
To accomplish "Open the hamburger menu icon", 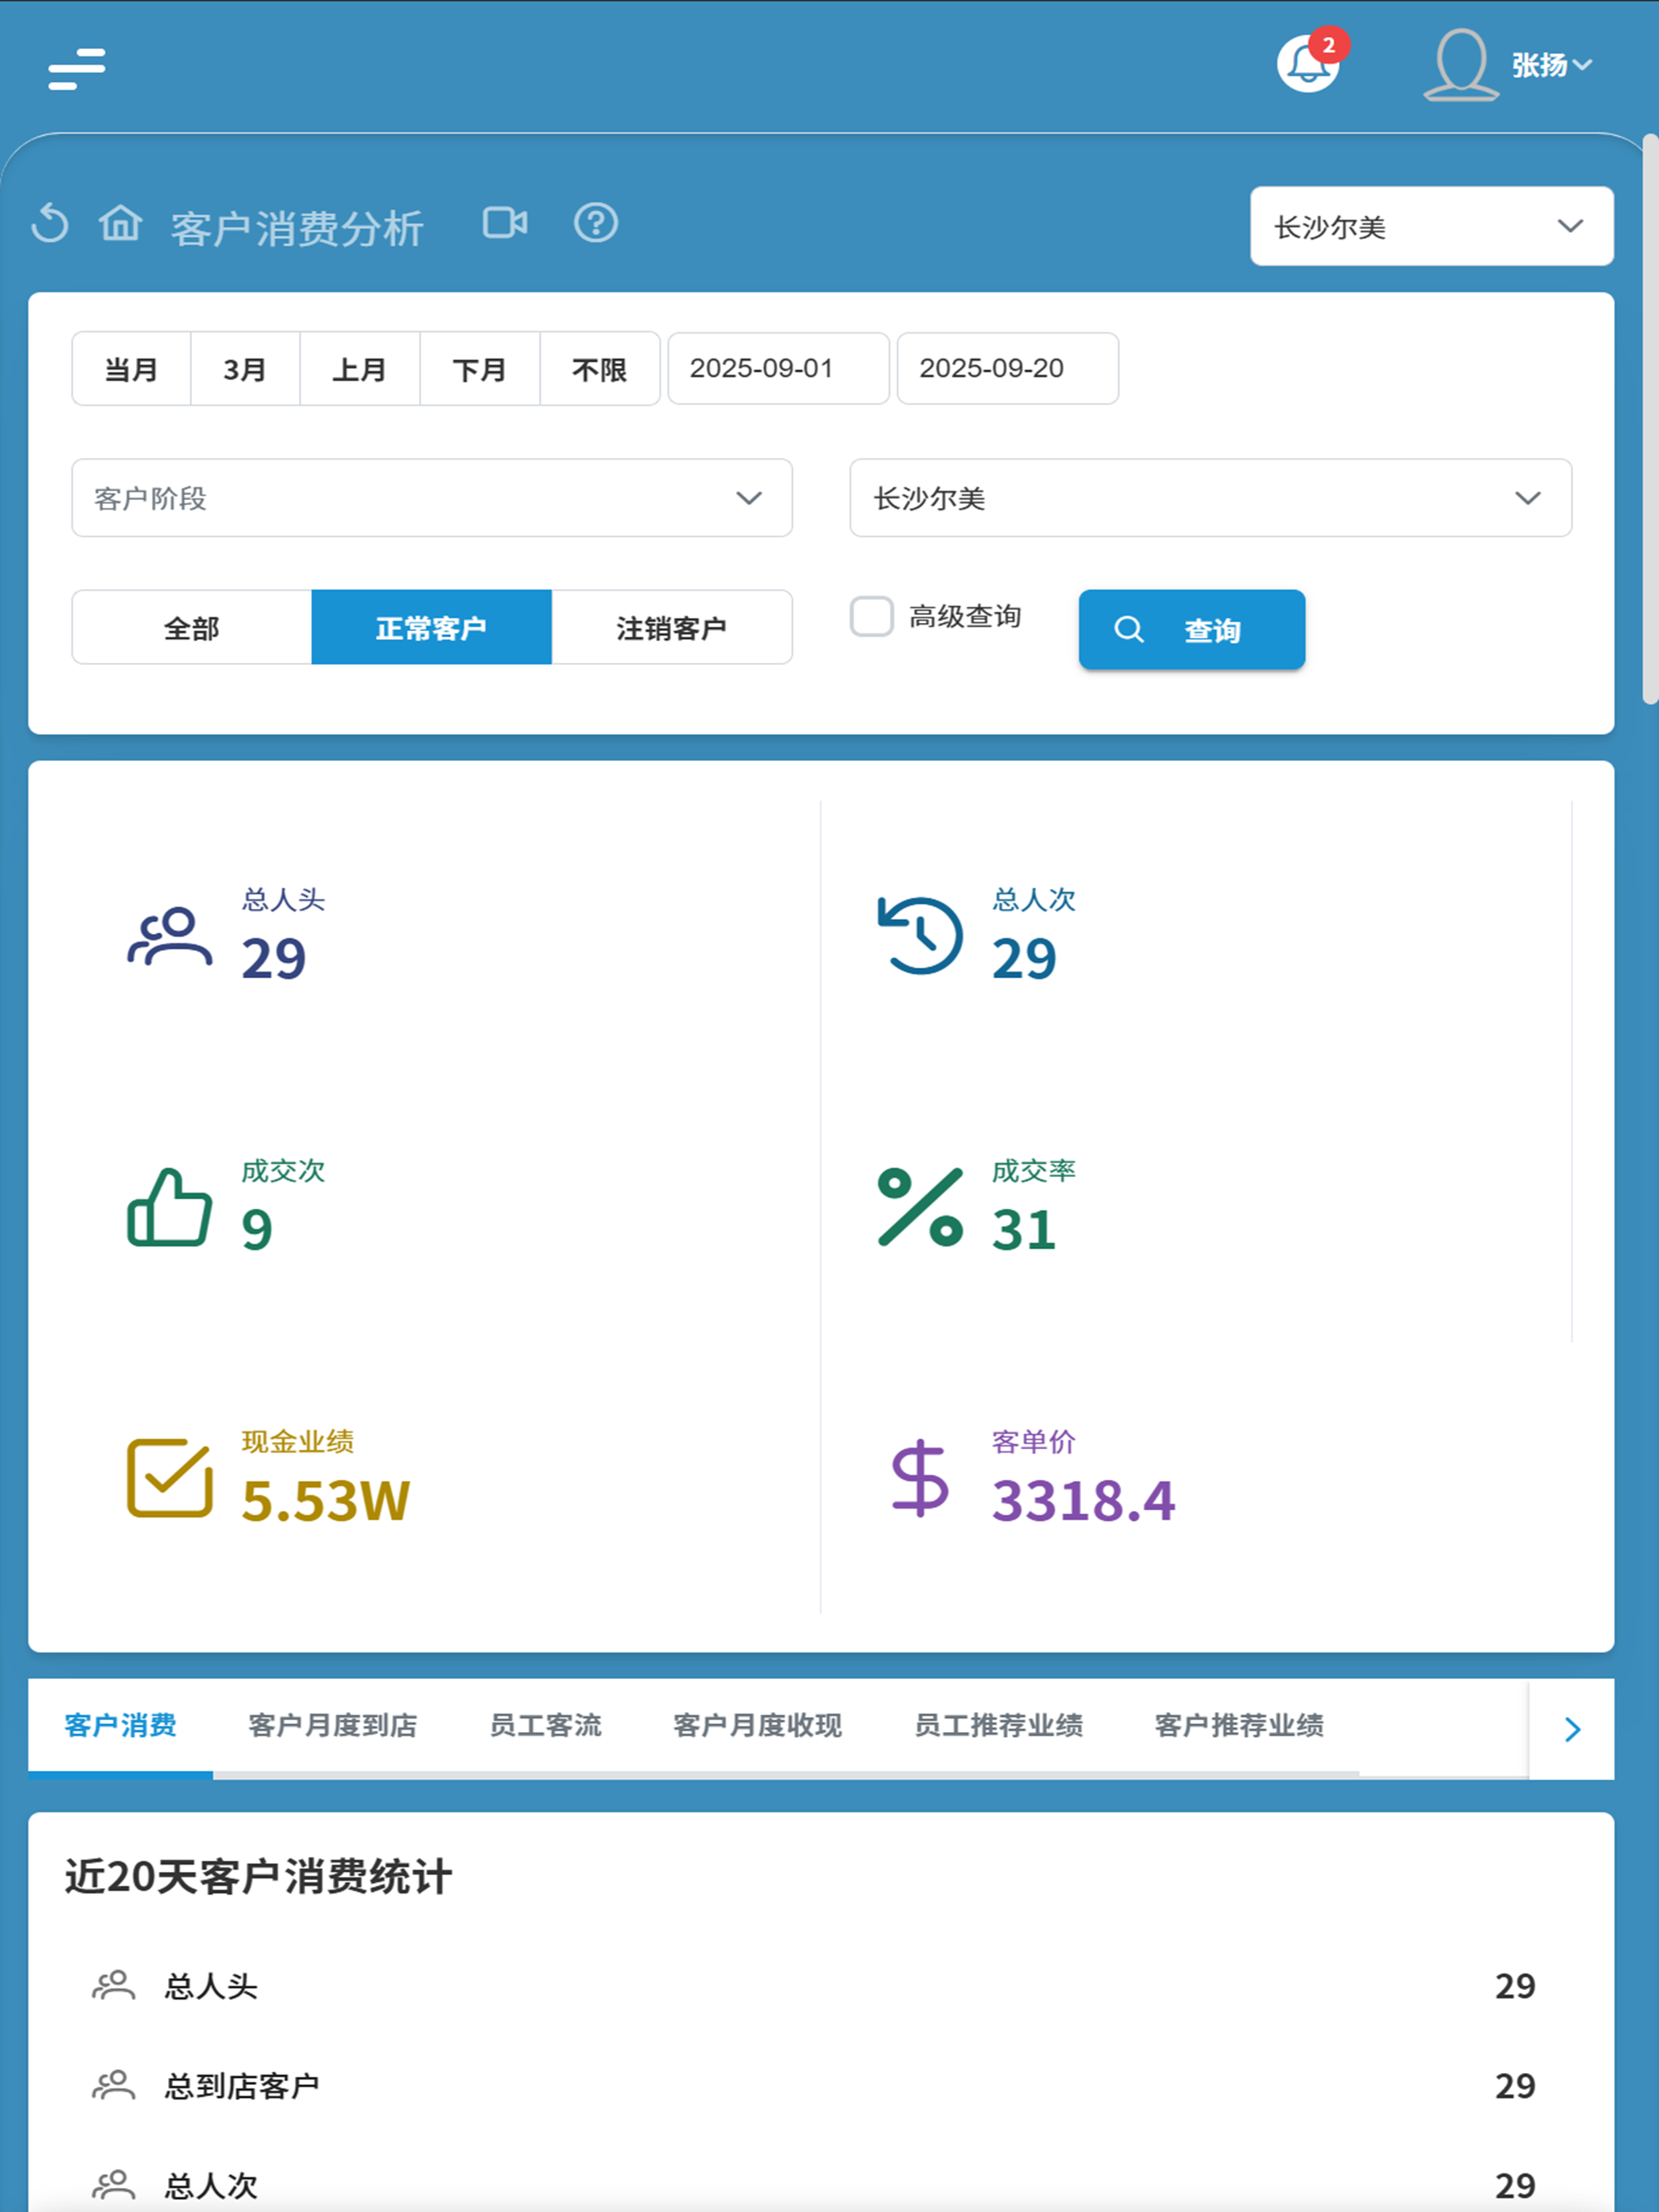I will 77,69.
